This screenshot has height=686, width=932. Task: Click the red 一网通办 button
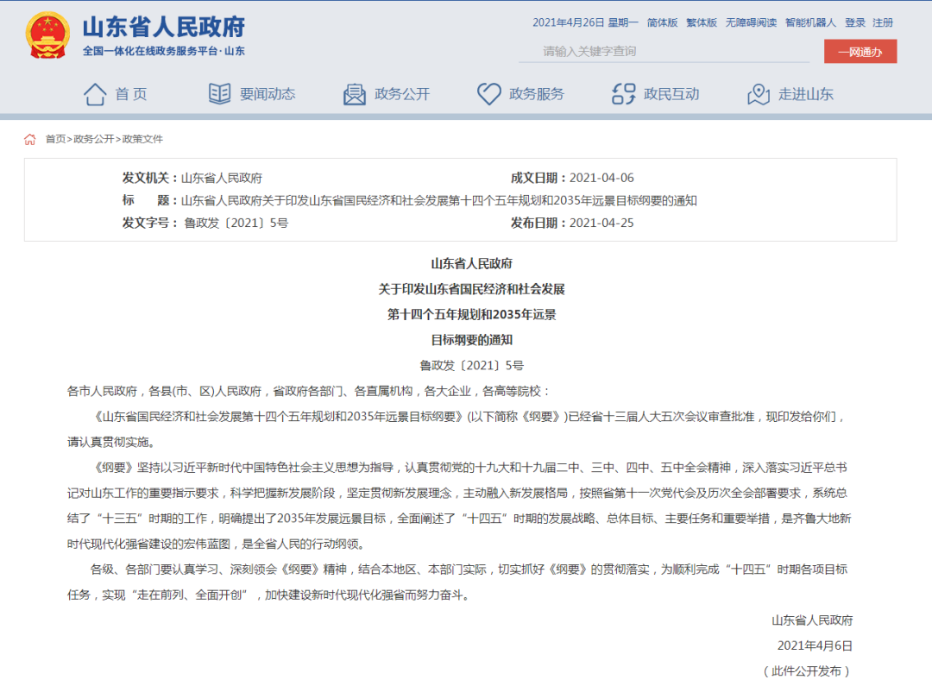[860, 51]
